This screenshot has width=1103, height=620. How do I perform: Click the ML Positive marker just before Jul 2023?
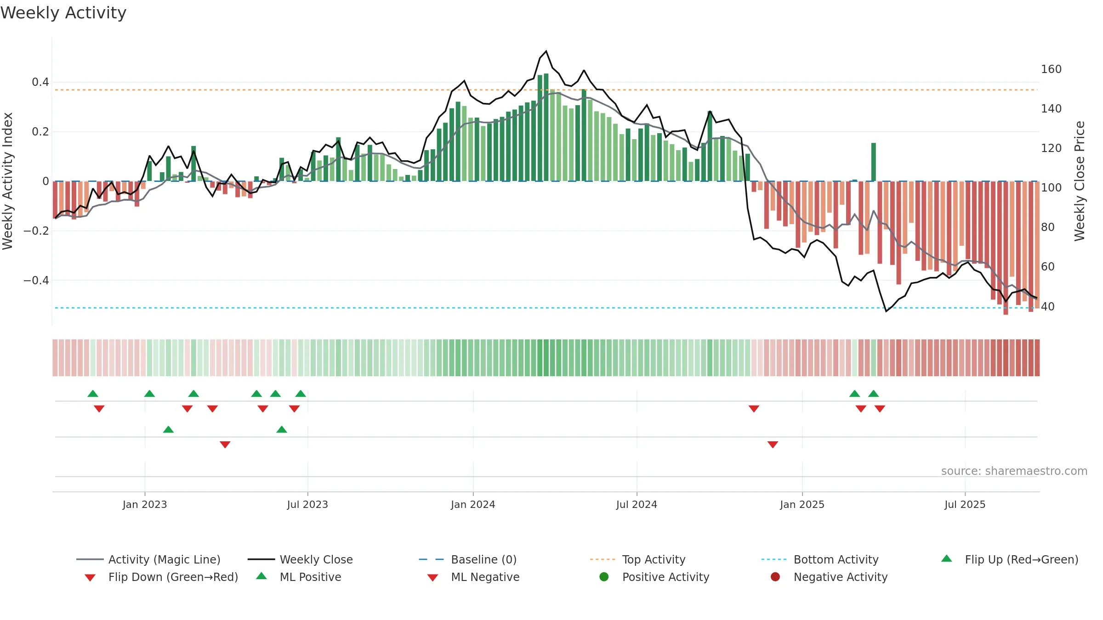tap(282, 429)
